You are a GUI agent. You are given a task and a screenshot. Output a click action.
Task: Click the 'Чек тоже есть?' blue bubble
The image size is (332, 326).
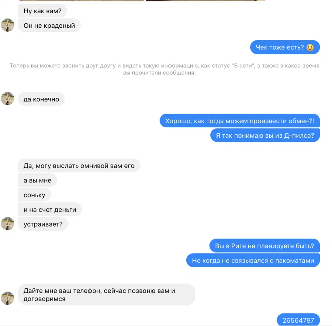click(x=285, y=47)
